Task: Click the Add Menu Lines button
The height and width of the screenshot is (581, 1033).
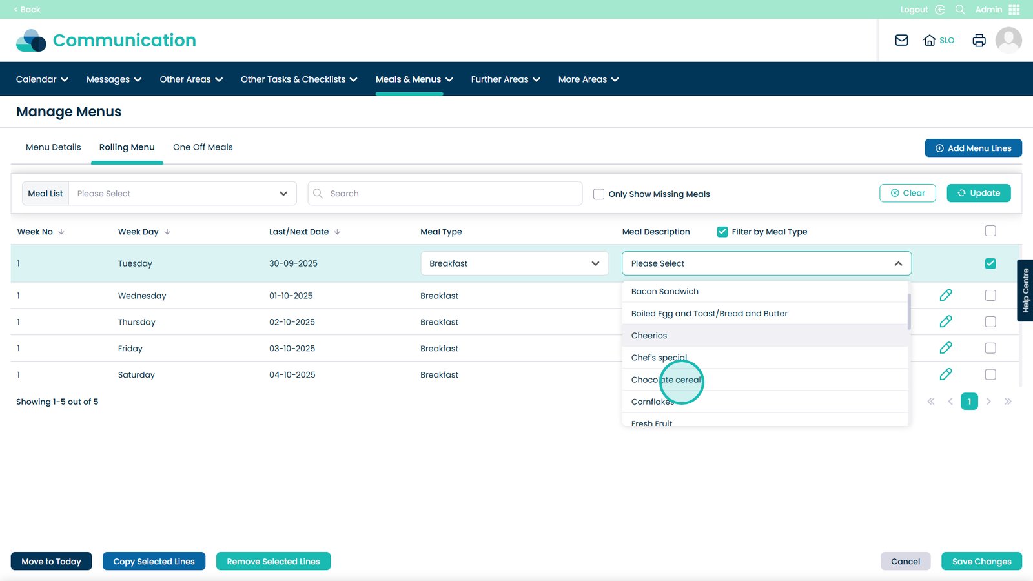Action: click(973, 148)
